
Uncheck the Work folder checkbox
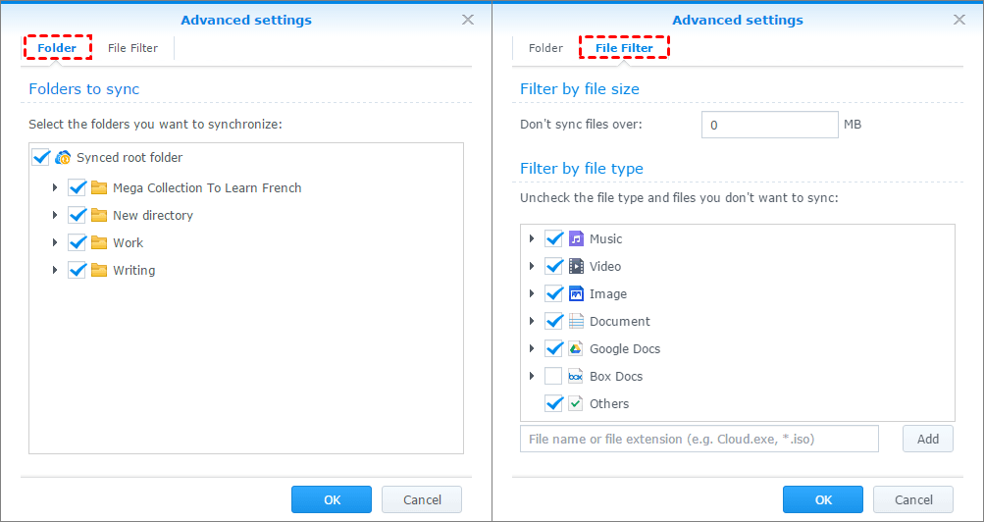78,242
